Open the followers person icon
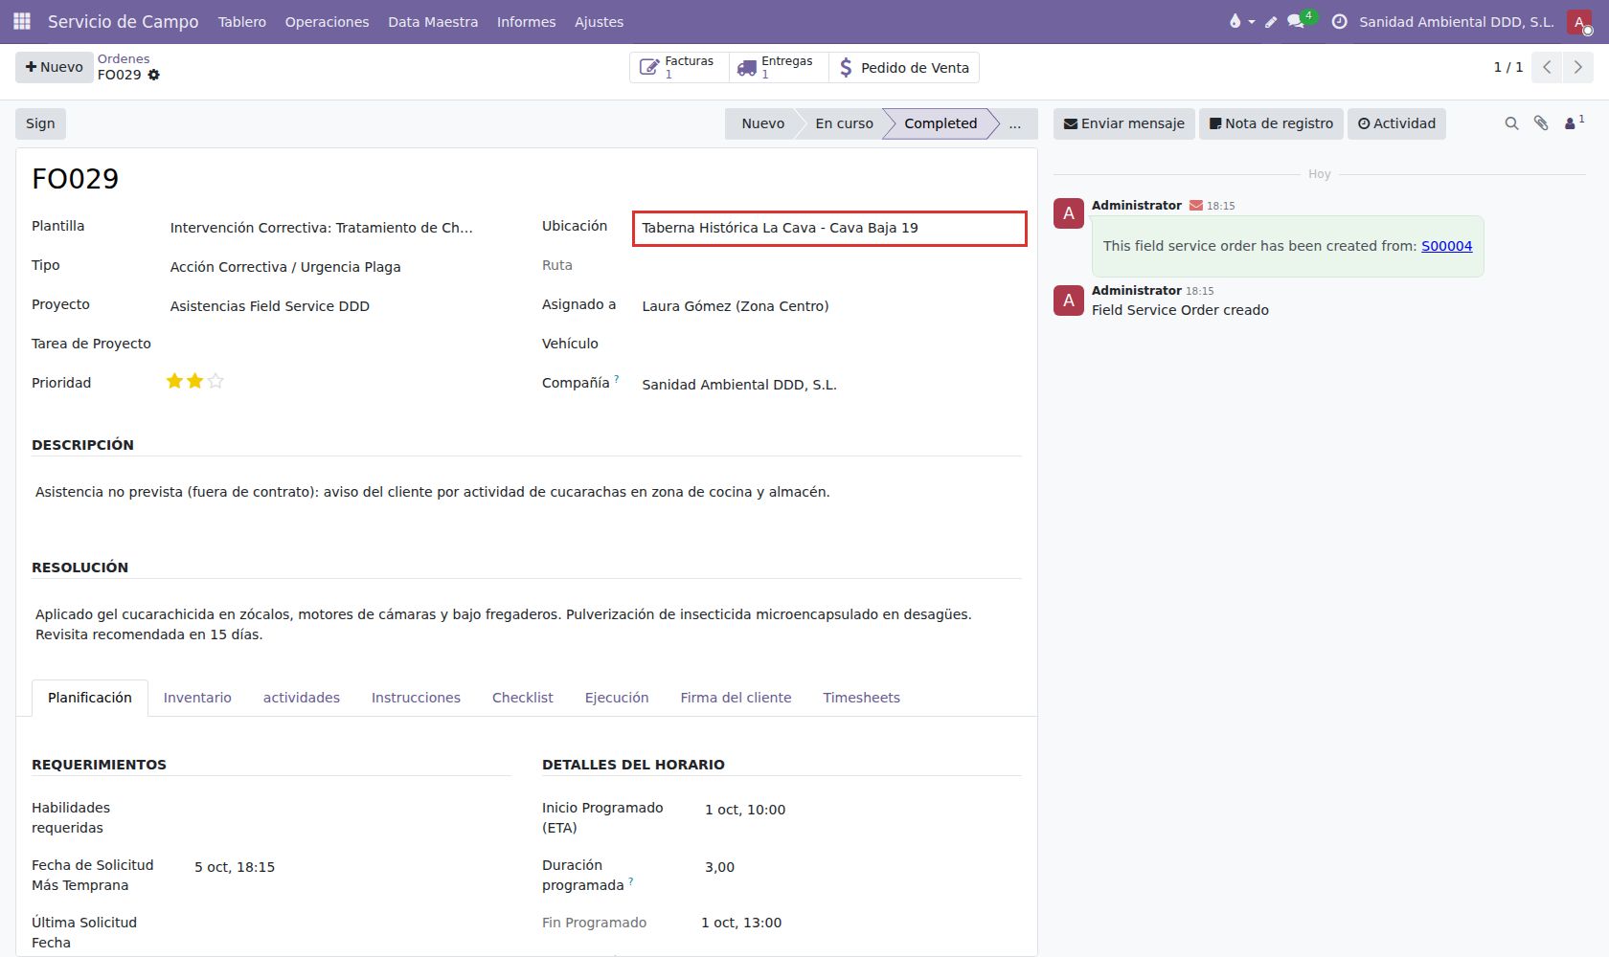The image size is (1609, 957). pyautogui.click(x=1574, y=122)
